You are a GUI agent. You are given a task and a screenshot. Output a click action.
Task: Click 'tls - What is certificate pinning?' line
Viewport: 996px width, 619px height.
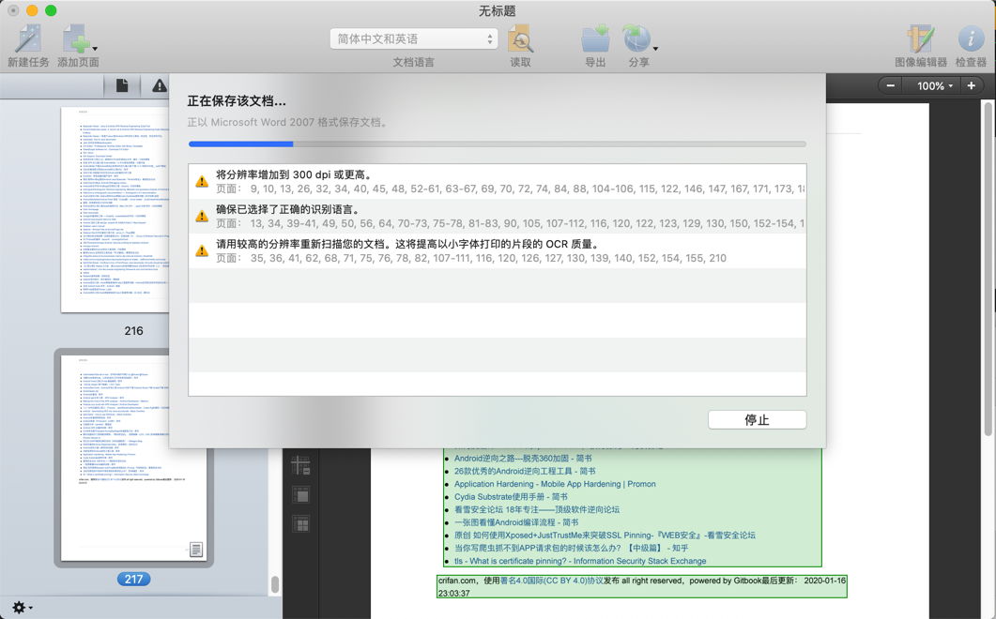(580, 561)
